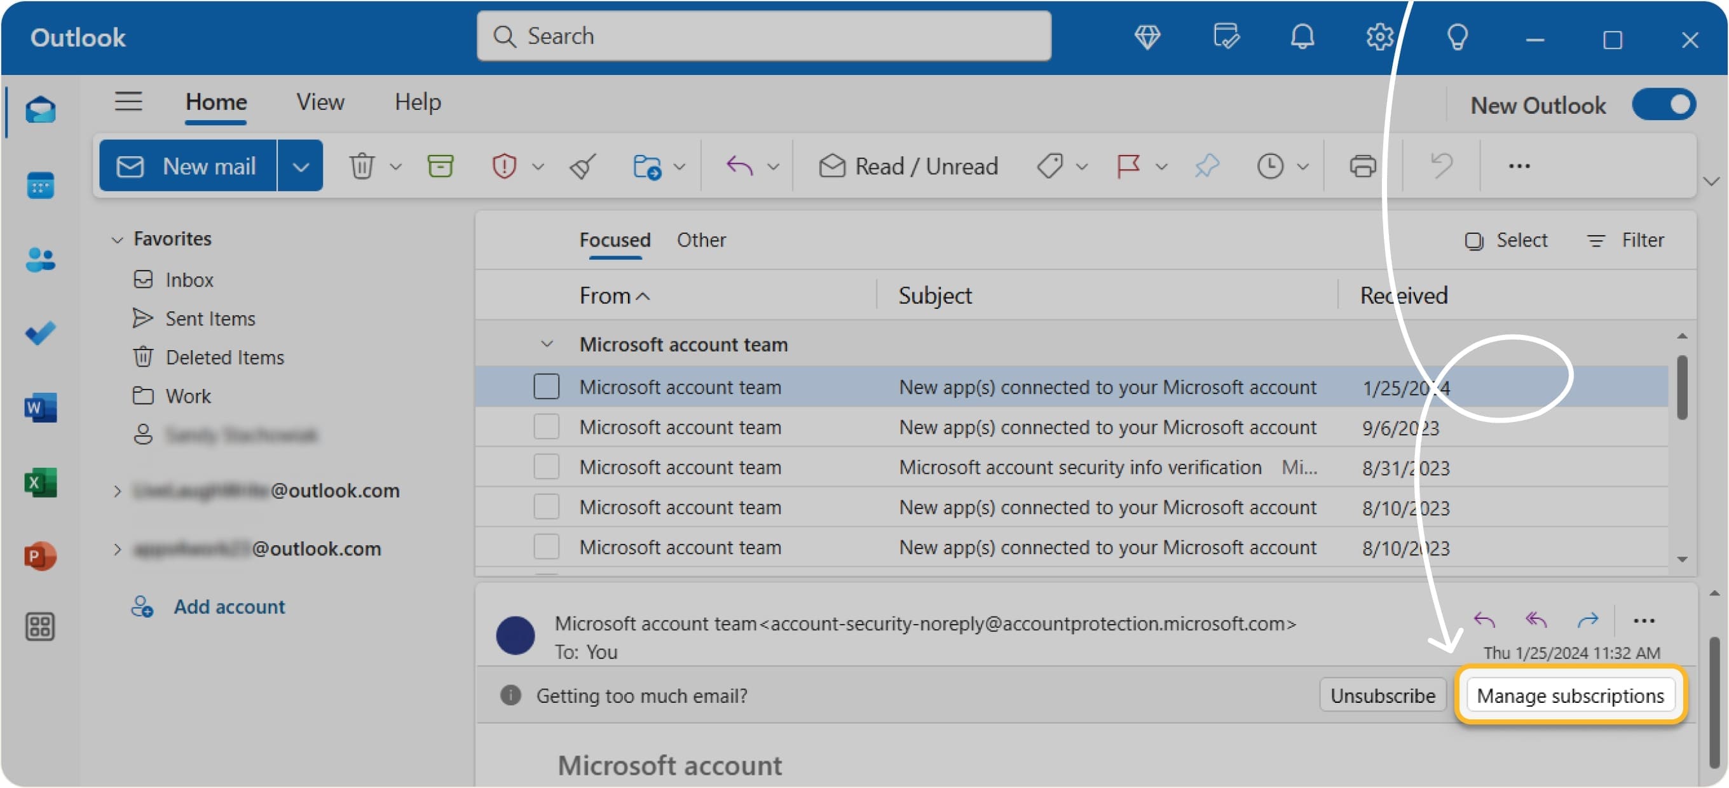Viewport: 1729px width, 788px height.
Task: Open the View menu
Action: coord(320,102)
